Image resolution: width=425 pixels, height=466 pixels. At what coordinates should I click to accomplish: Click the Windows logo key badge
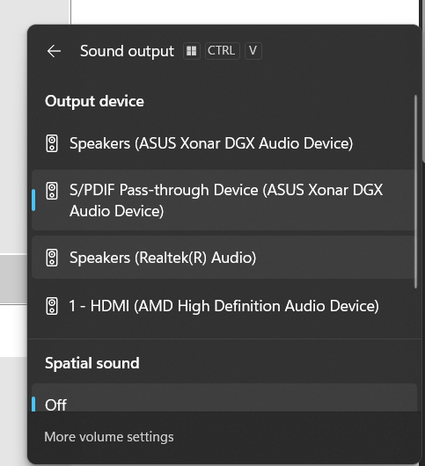coord(192,51)
